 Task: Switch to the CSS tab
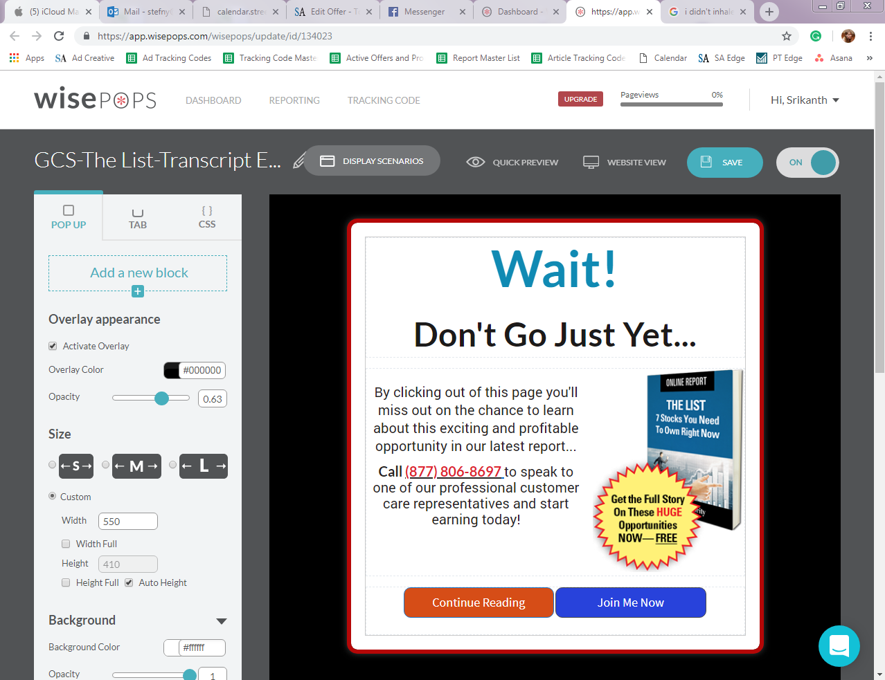point(206,217)
